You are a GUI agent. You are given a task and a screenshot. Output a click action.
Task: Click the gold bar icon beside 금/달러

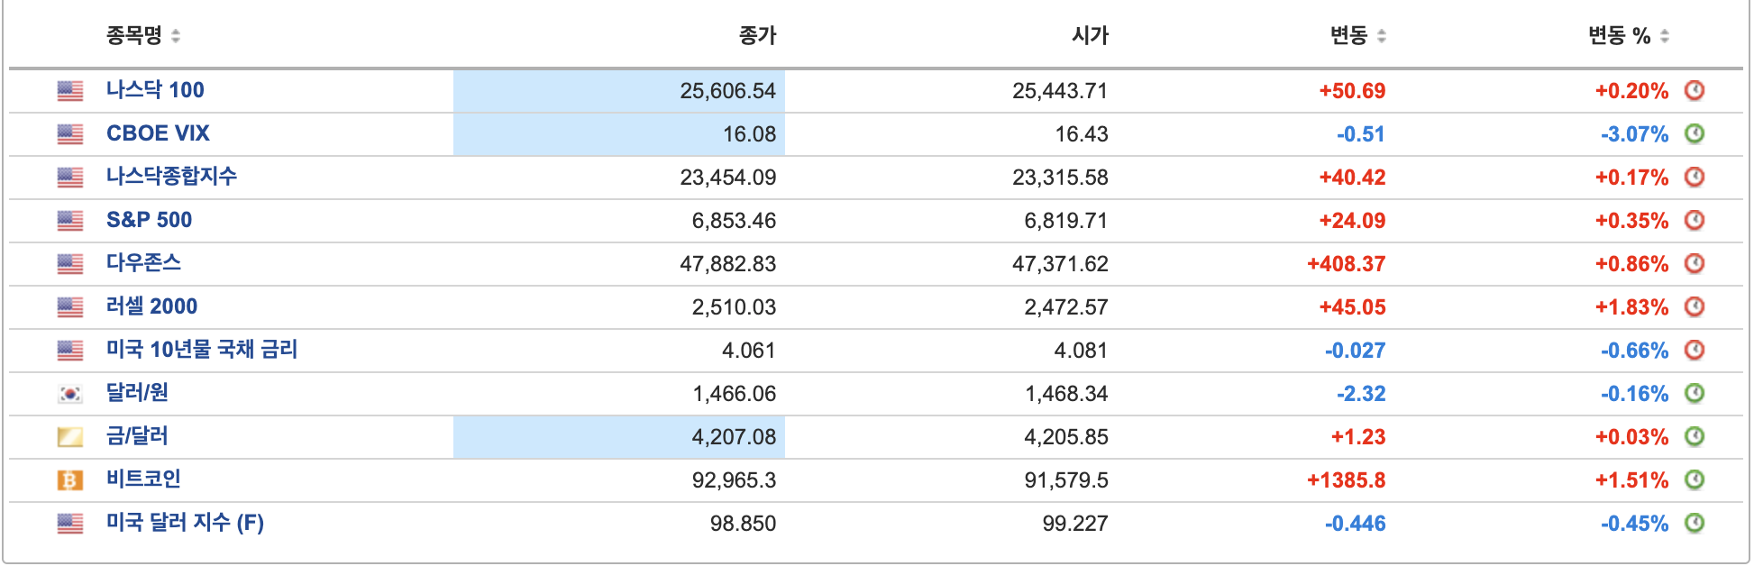(70, 437)
